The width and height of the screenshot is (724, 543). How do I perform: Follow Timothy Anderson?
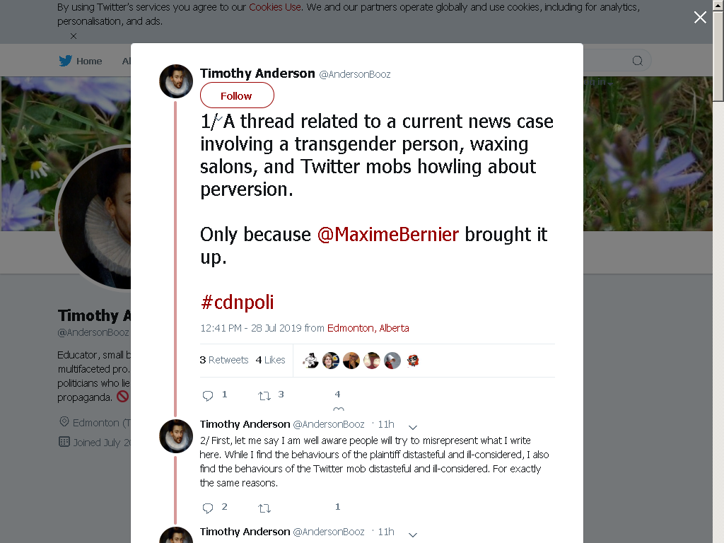pyautogui.click(x=237, y=95)
